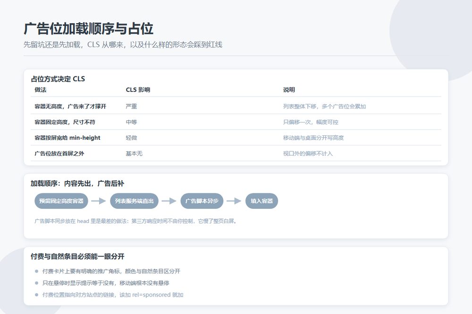Select the cell 严重
This screenshot has height=314, width=472.
pyautogui.click(x=131, y=106)
